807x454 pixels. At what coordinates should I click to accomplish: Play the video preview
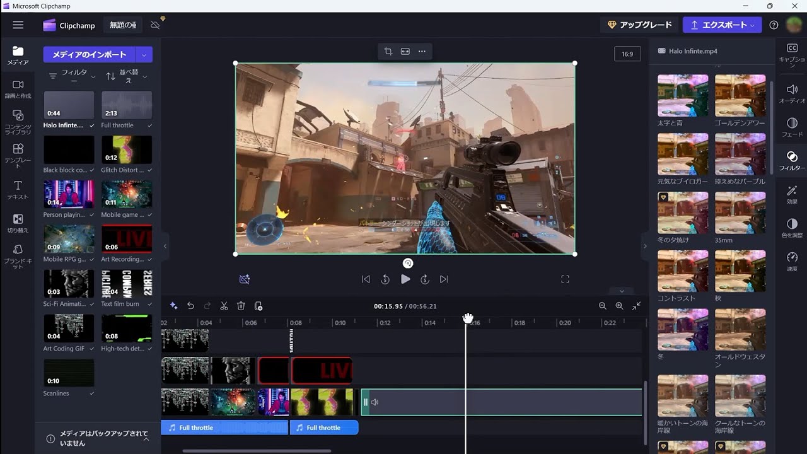coord(405,279)
